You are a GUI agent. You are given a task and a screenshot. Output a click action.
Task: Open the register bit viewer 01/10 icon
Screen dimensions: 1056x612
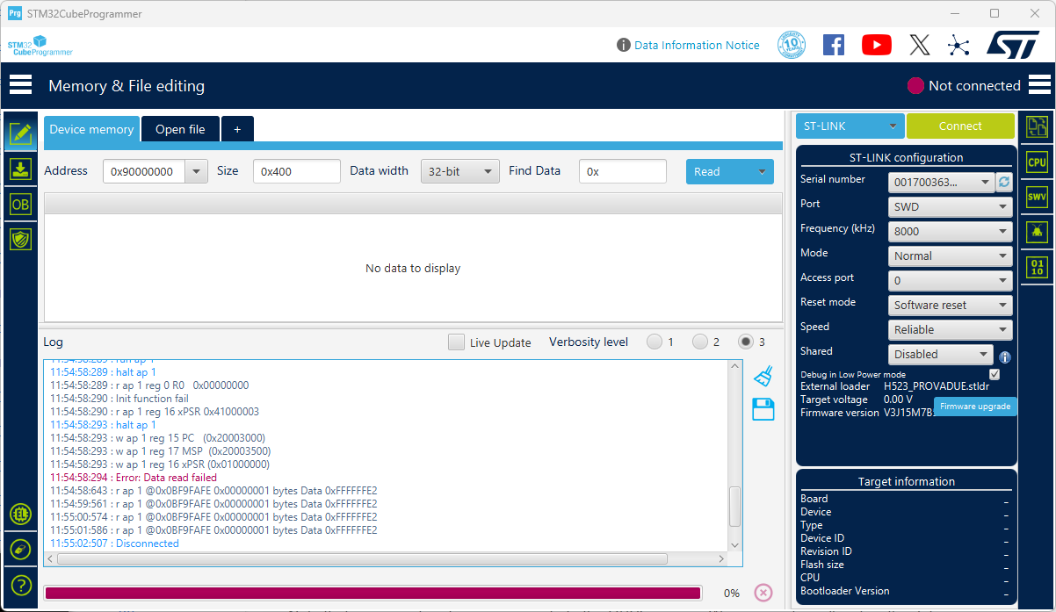tap(1037, 265)
